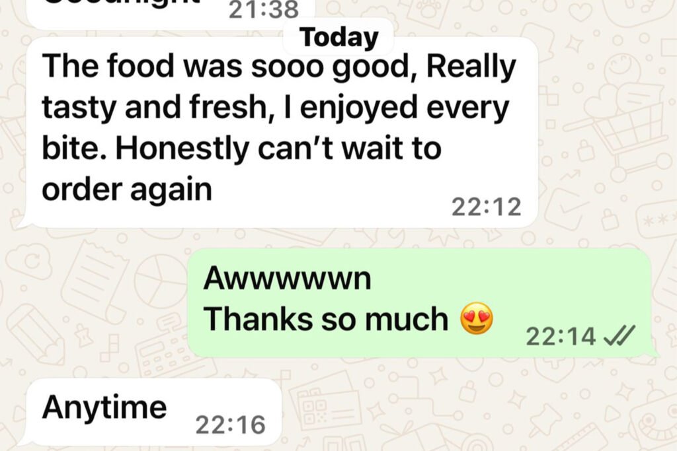Tap the 'Thanks so much' text
The height and width of the screenshot is (451, 677).
pyautogui.click(x=326, y=319)
